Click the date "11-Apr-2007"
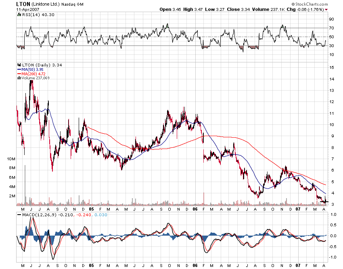Image resolution: width=343 pixels, height=269 pixels. pyautogui.click(x=28, y=9)
